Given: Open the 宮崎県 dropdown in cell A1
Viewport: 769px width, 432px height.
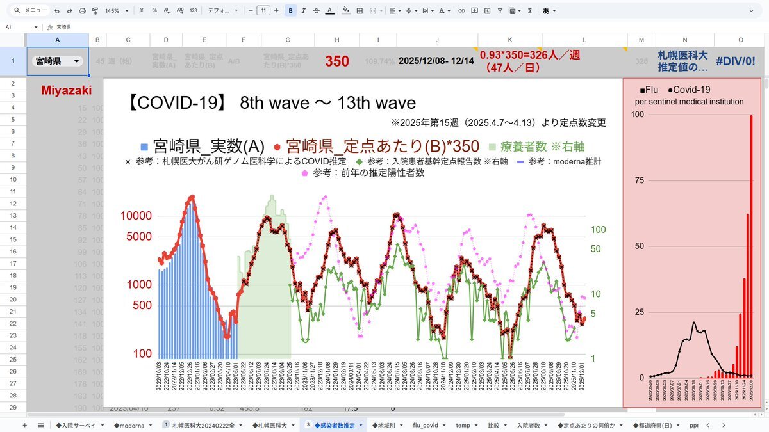Looking at the screenshot, I should click(78, 61).
